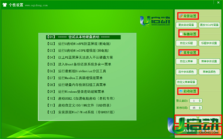Click the 更改WinPE背景 button
The image size is (223, 139).
point(209,25)
